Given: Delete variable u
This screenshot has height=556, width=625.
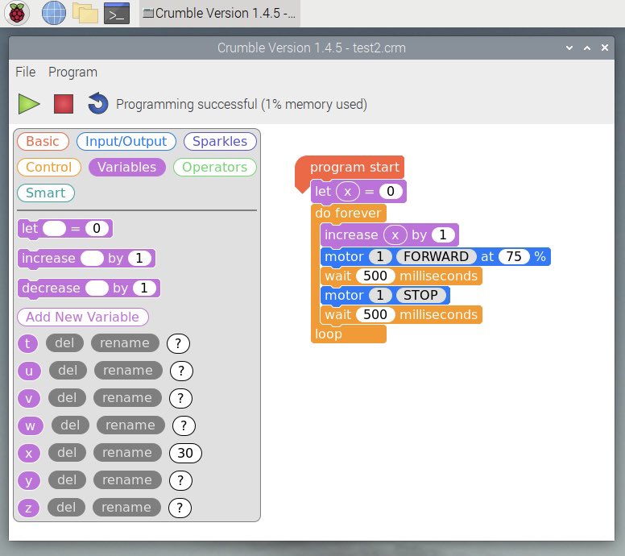Looking at the screenshot, I should [x=68, y=371].
